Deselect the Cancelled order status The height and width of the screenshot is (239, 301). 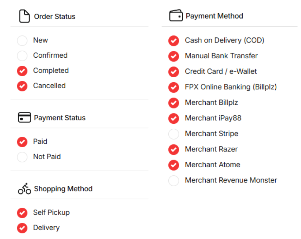[22, 86]
